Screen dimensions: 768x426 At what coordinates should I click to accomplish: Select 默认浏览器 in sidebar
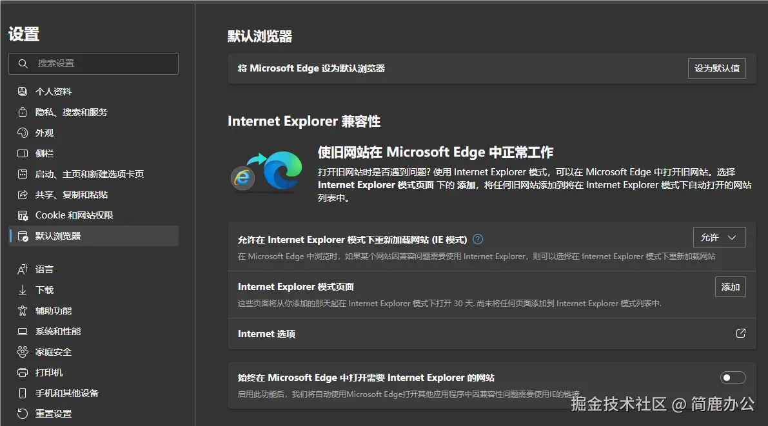(x=94, y=236)
